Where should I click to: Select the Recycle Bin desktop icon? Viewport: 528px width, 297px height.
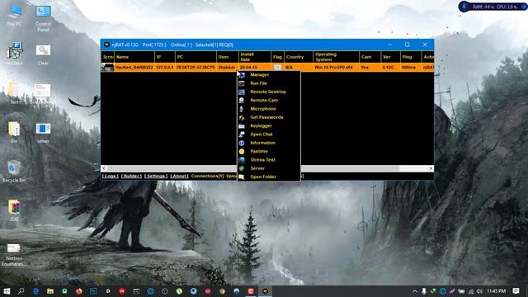14,172
